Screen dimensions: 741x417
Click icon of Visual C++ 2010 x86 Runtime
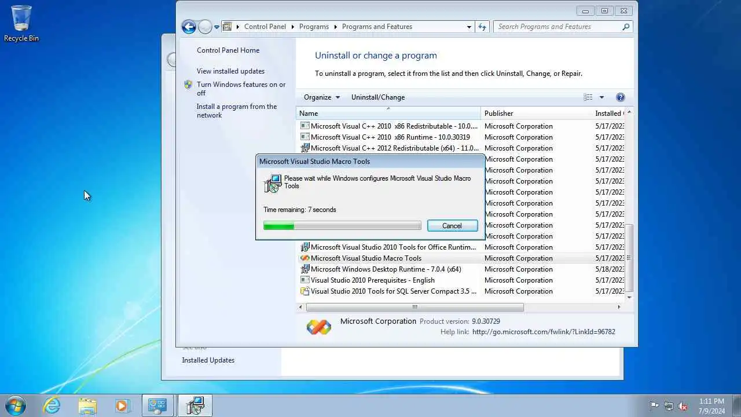(305, 137)
